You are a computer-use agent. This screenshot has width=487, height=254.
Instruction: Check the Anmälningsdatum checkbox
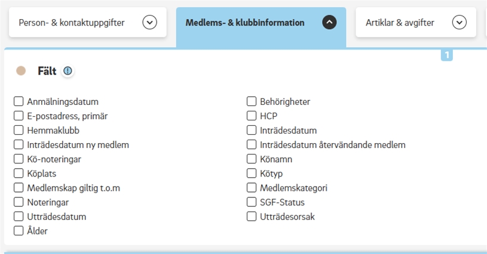19,102
